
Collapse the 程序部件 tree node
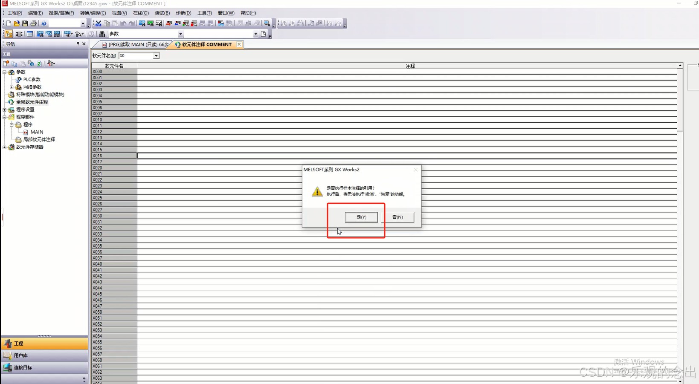[5, 117]
